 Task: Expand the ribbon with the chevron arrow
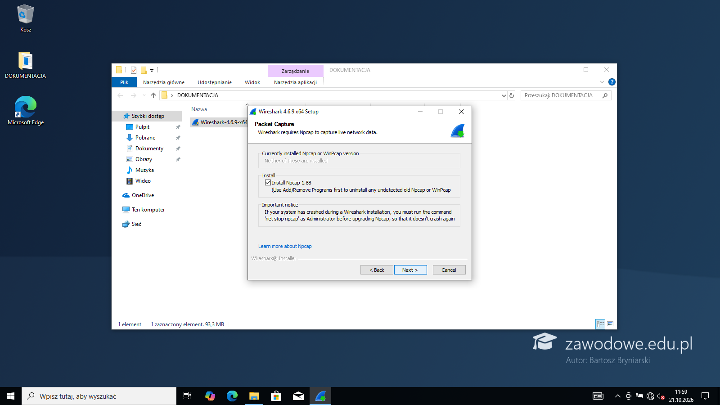click(602, 82)
